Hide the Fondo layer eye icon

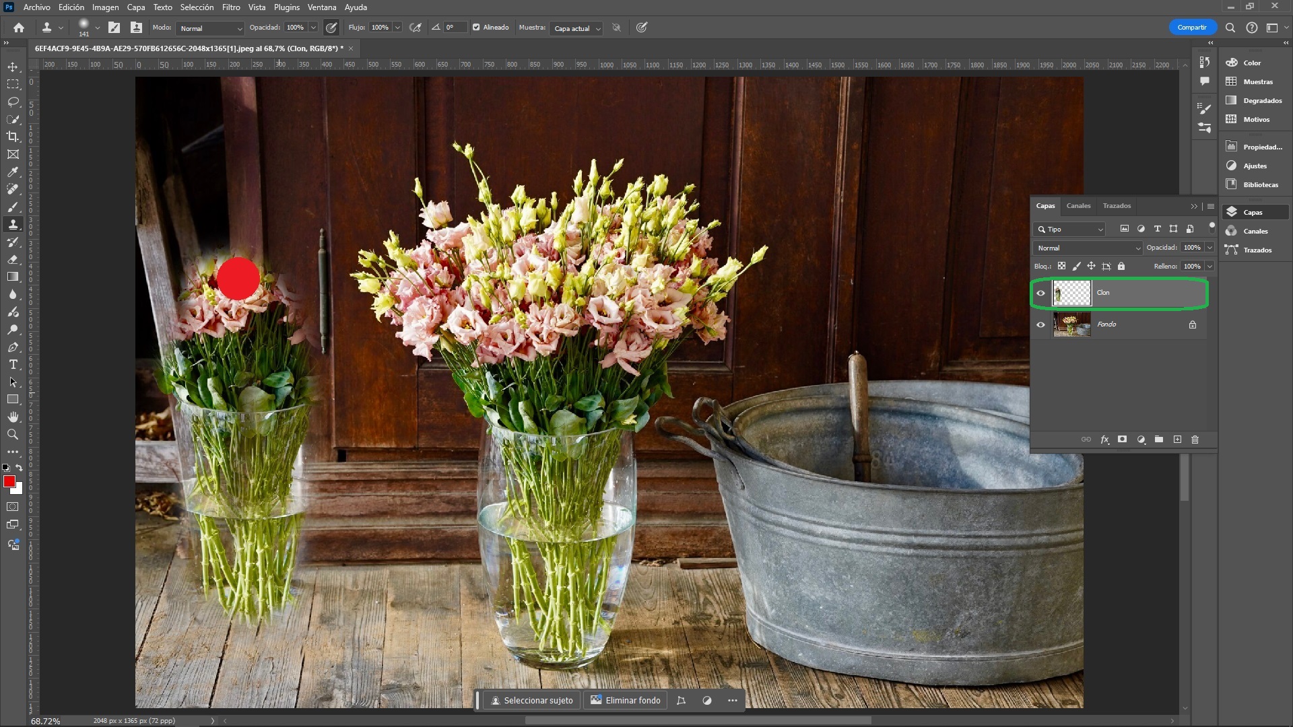(x=1041, y=324)
